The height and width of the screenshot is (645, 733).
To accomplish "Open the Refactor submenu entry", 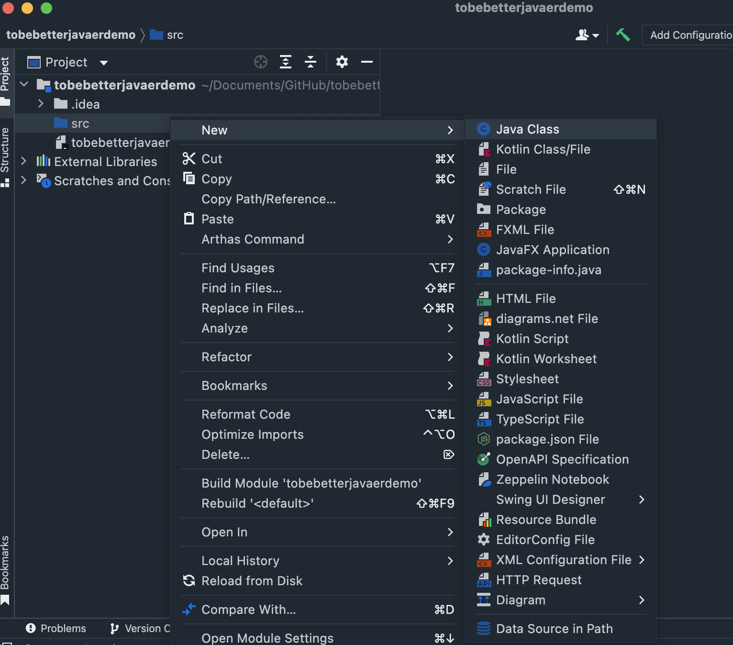I will pyautogui.click(x=226, y=357).
